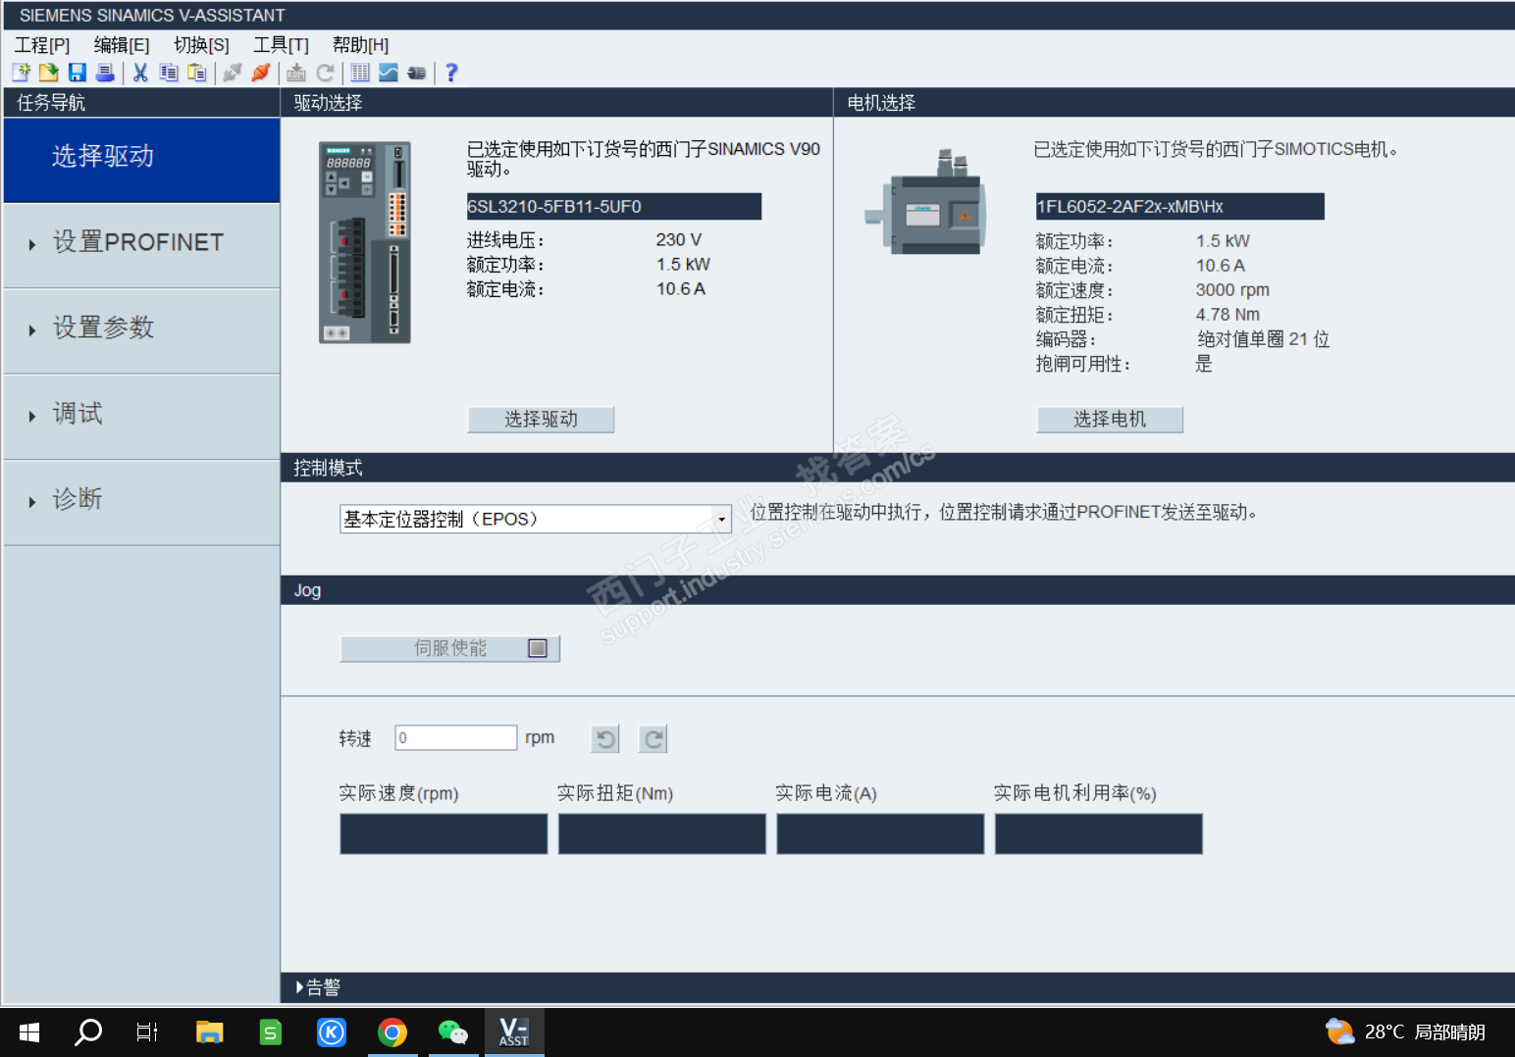Click the V-ASSISTANT taskbar icon

pyautogui.click(x=513, y=1032)
